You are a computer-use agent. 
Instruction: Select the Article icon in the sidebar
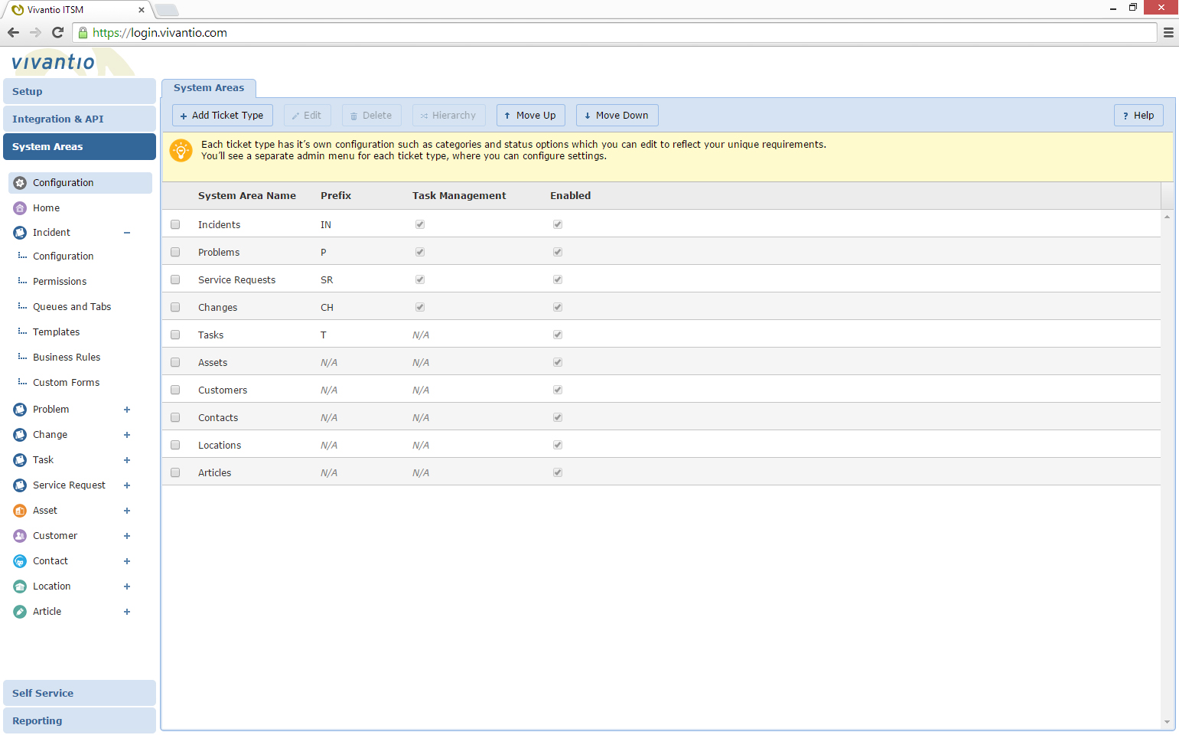(19, 611)
